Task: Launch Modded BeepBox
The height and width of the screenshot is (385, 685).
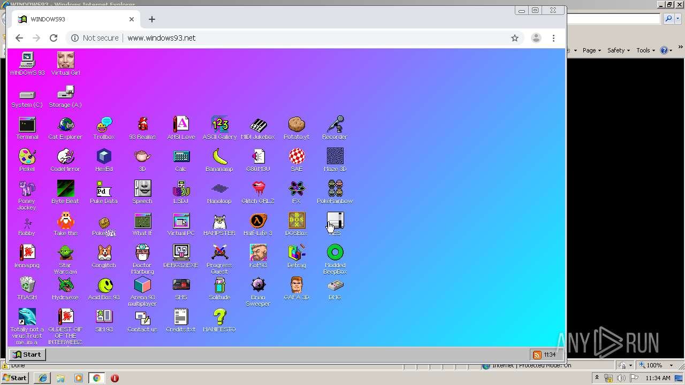Action: (335, 259)
